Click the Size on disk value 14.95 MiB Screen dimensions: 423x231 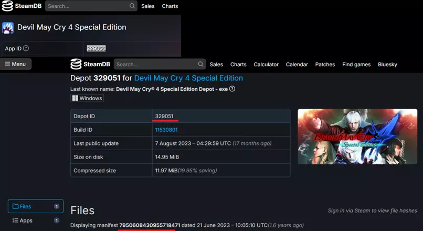[167, 157]
